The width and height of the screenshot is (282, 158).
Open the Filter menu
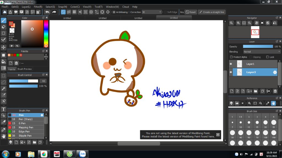[x=38, y=7]
